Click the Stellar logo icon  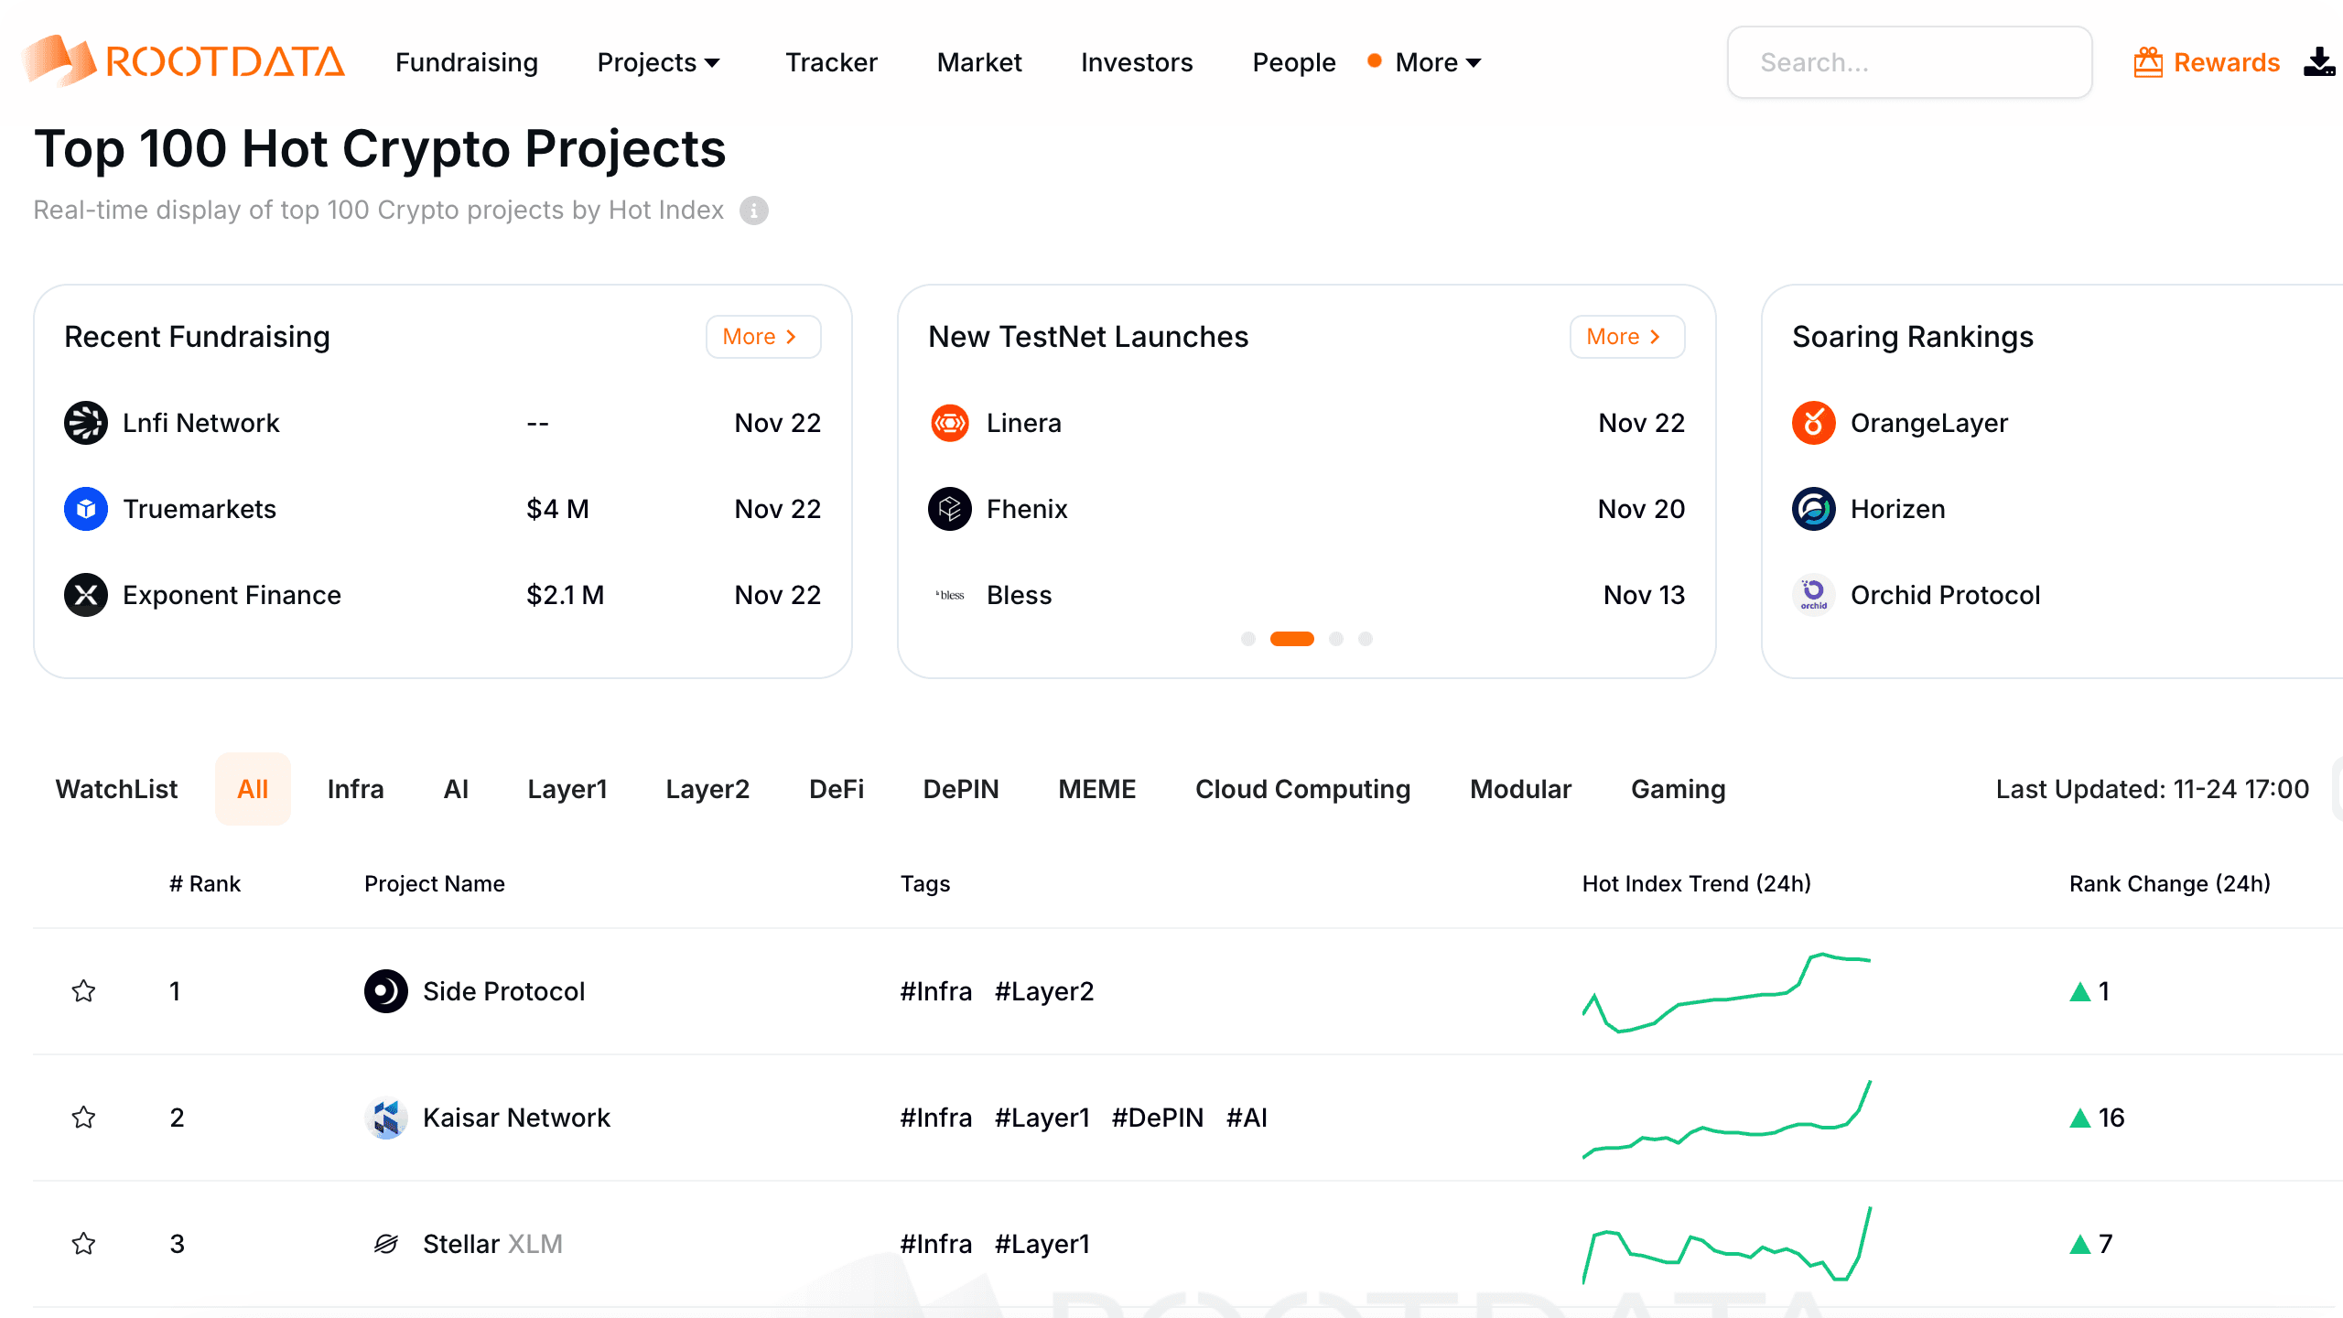[386, 1244]
